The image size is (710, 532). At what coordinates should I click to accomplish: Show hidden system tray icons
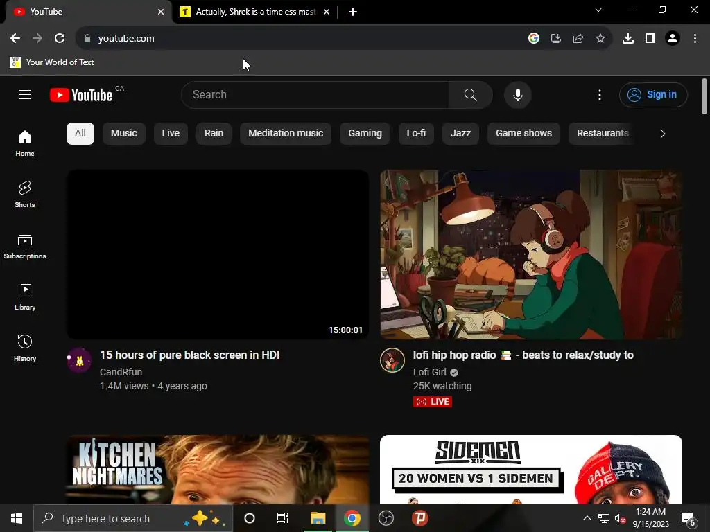tap(587, 518)
